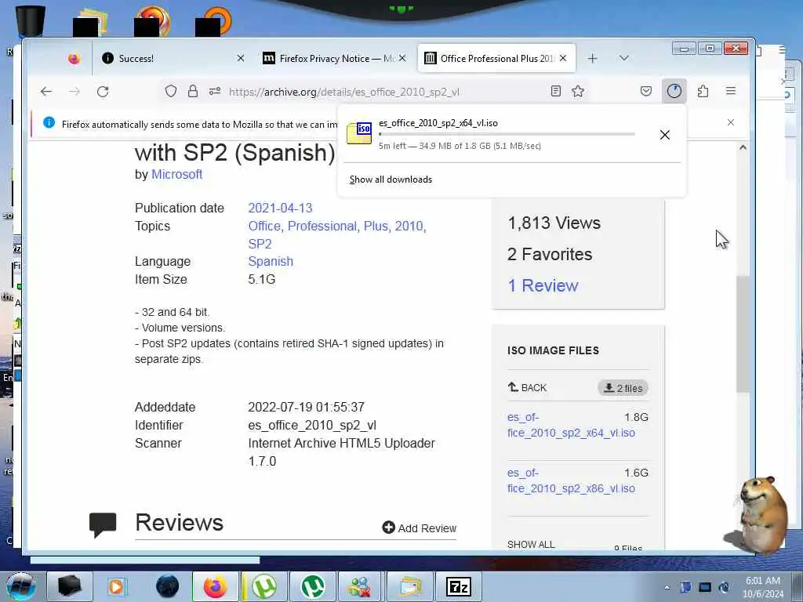Reload the current page
The width and height of the screenshot is (803, 602).
(x=103, y=92)
